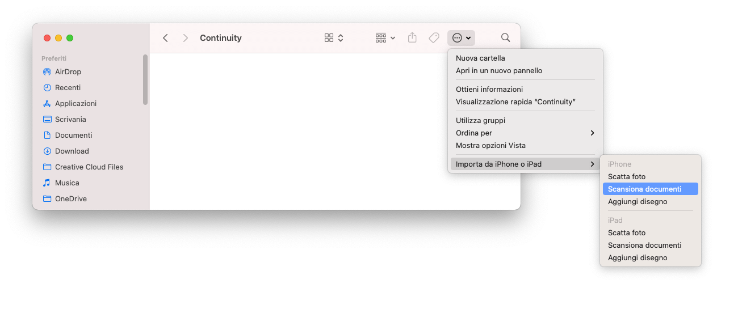Viewport: 738px width, 309px height.
Task: Open Importa da iPhone o iPad submenu
Action: 525,164
